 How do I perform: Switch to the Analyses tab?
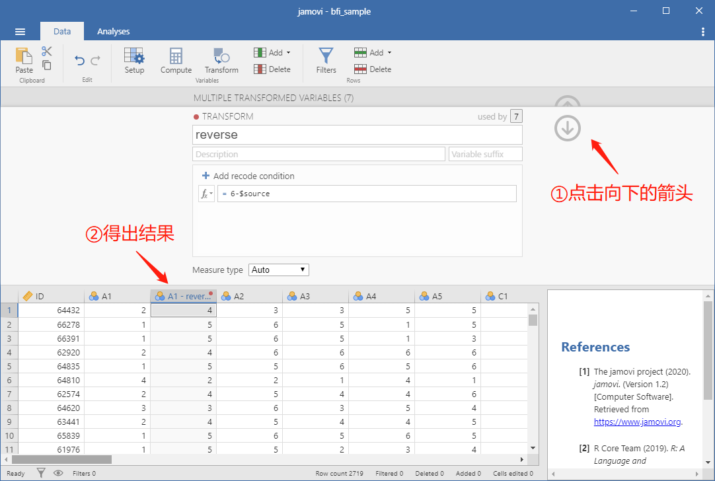coord(113,32)
